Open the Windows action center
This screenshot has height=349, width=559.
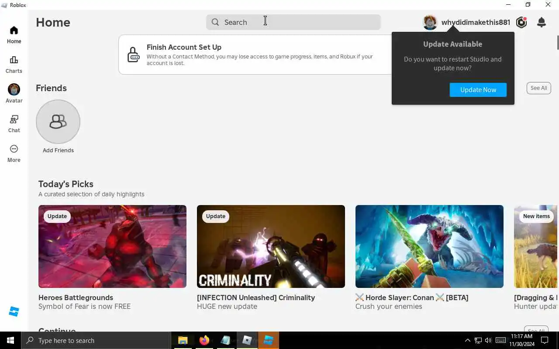pyautogui.click(x=545, y=340)
